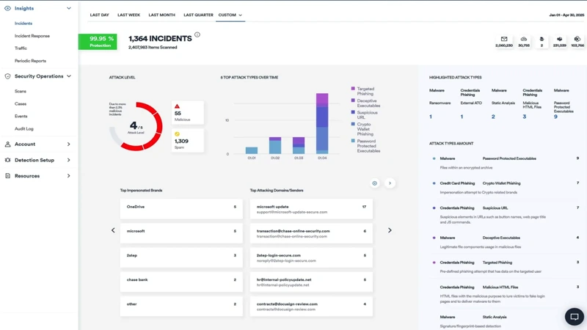This screenshot has width=587, height=330.
Task: Click the yellow Spam icon
Action: click(x=177, y=134)
